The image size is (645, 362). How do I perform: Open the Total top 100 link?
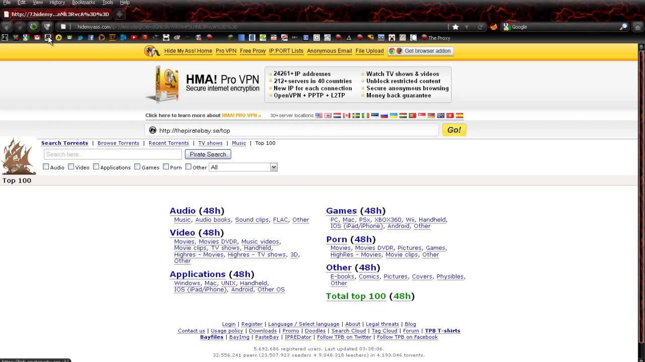(356, 296)
